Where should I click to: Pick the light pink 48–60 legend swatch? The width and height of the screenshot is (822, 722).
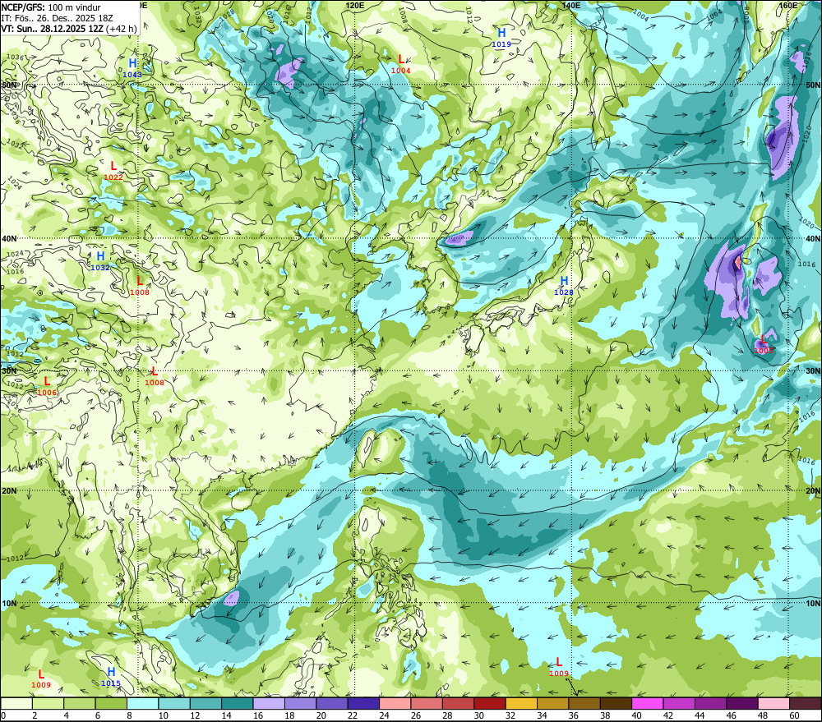click(x=774, y=703)
